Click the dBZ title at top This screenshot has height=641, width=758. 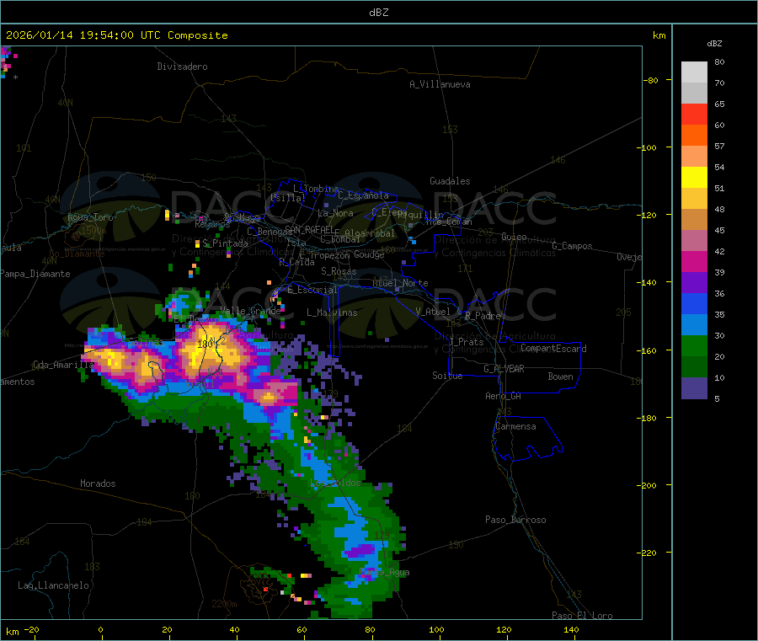click(x=378, y=13)
